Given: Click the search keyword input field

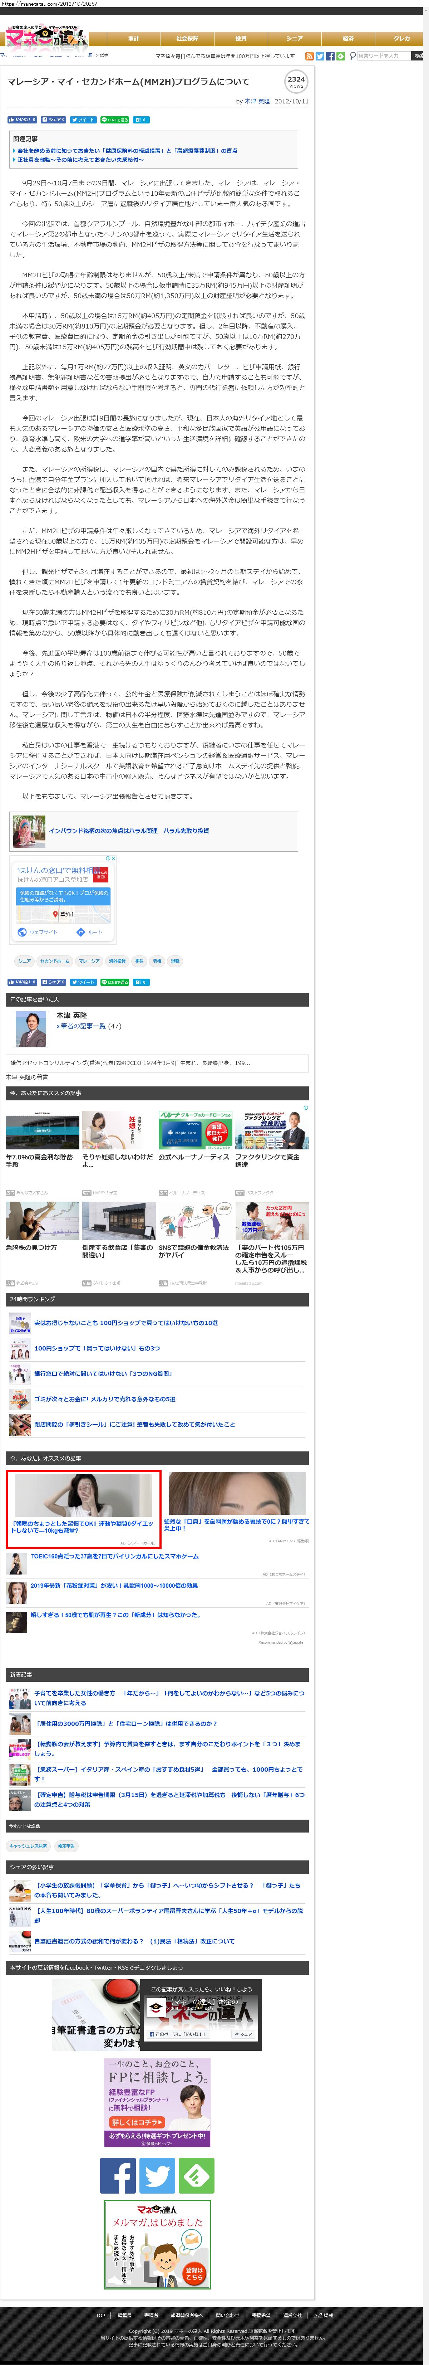Looking at the screenshot, I should click(383, 56).
